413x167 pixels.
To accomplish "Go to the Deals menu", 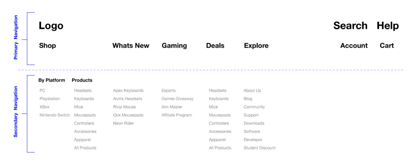I will click(215, 46).
